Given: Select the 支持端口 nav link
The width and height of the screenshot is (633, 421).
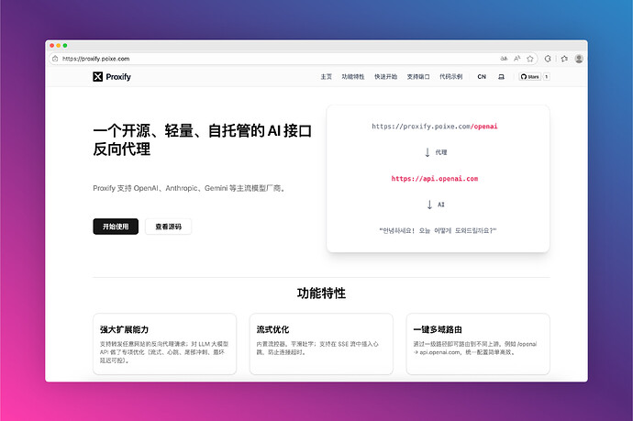Looking at the screenshot, I should 418,77.
